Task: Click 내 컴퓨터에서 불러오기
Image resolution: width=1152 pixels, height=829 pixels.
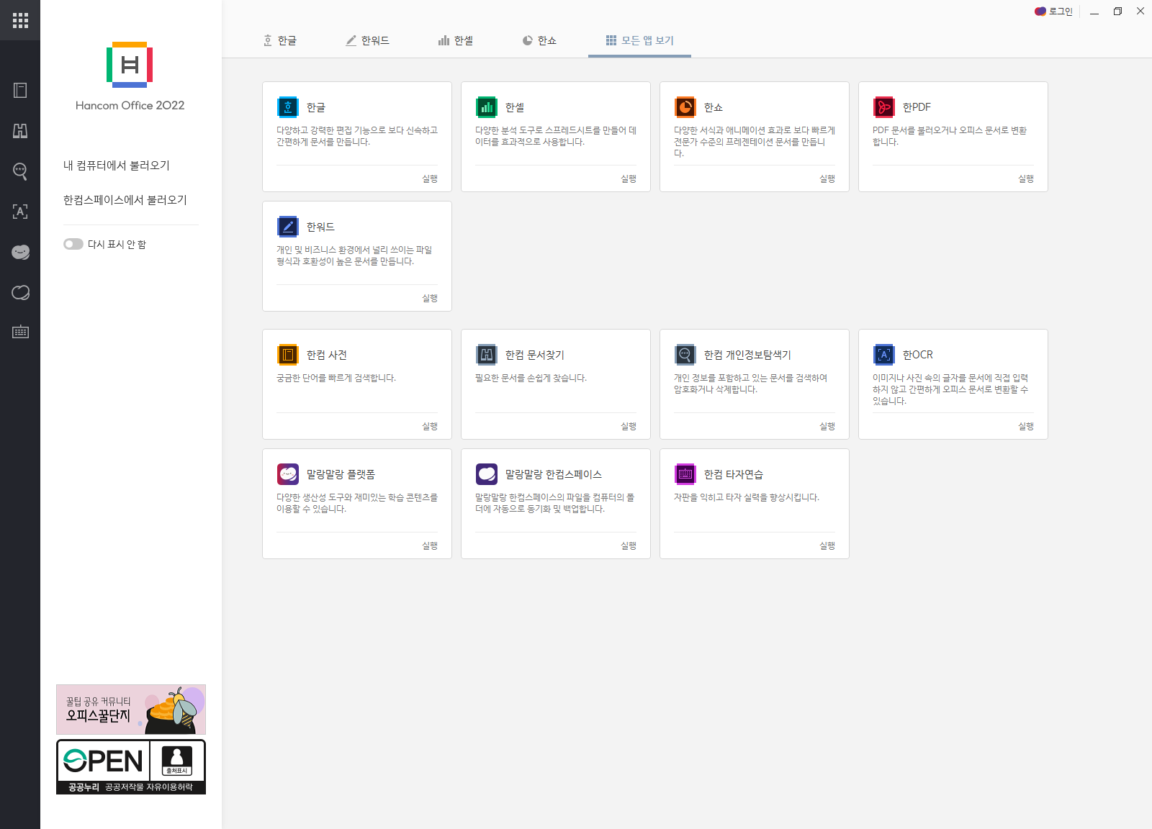Action: pos(117,166)
